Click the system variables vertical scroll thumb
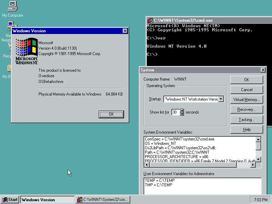Image resolution: width=272 pixels, height=204 pixels. 258,146
